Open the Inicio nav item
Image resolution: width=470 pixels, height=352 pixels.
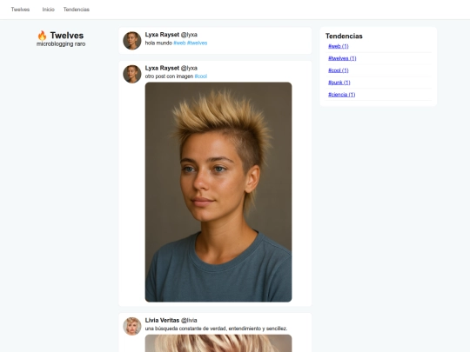click(48, 10)
